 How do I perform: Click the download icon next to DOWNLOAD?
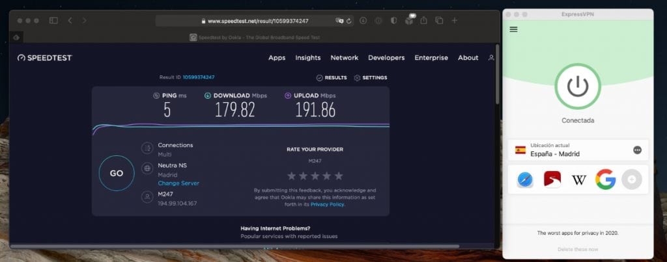(208, 96)
